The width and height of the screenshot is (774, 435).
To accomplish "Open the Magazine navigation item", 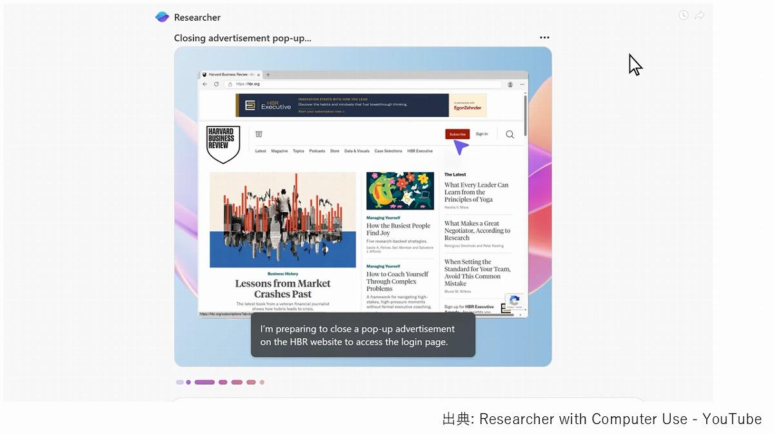I will [x=279, y=151].
